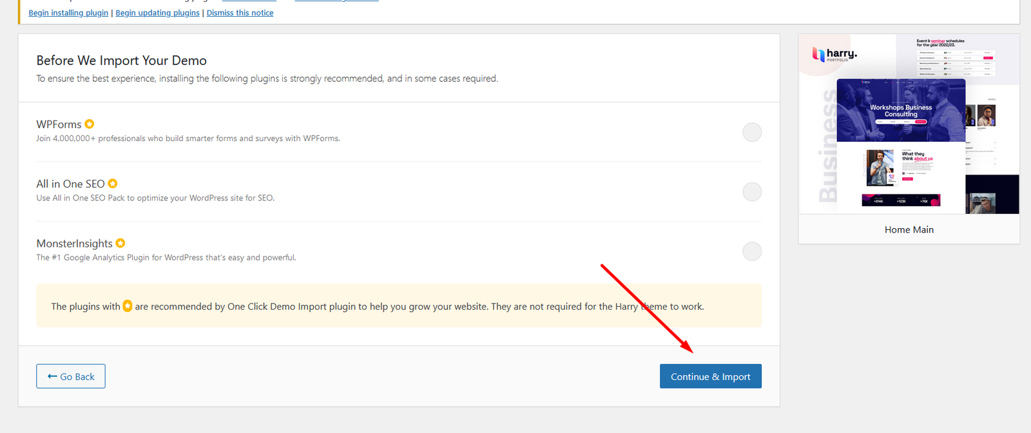
Task: Open the Begin updating plugins link
Action: [x=157, y=13]
